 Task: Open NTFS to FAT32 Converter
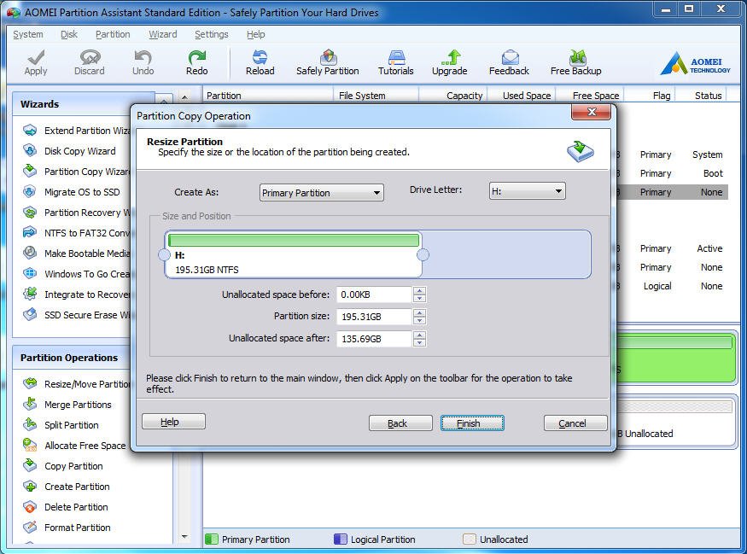tap(76, 233)
